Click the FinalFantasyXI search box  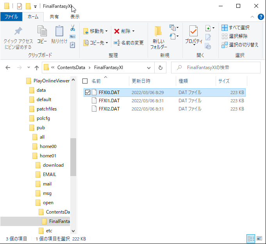click(x=216, y=68)
